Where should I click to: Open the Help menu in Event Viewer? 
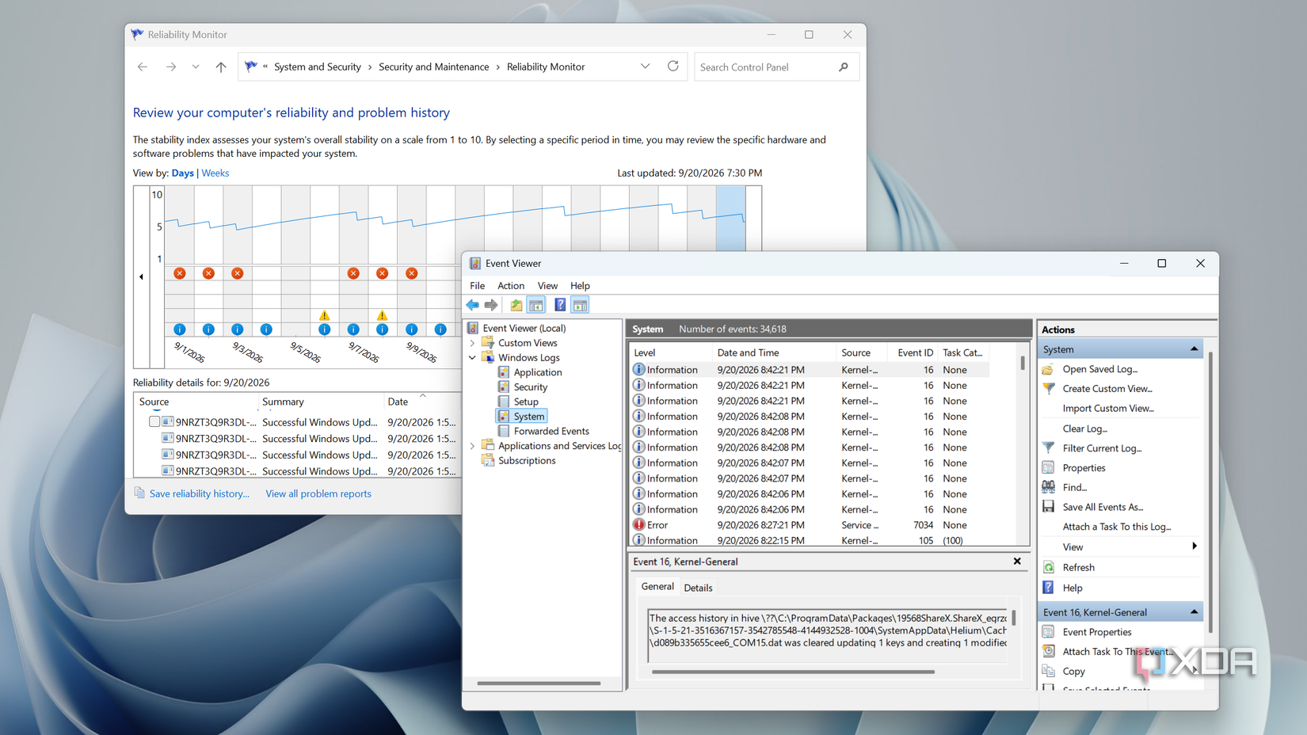coord(580,286)
